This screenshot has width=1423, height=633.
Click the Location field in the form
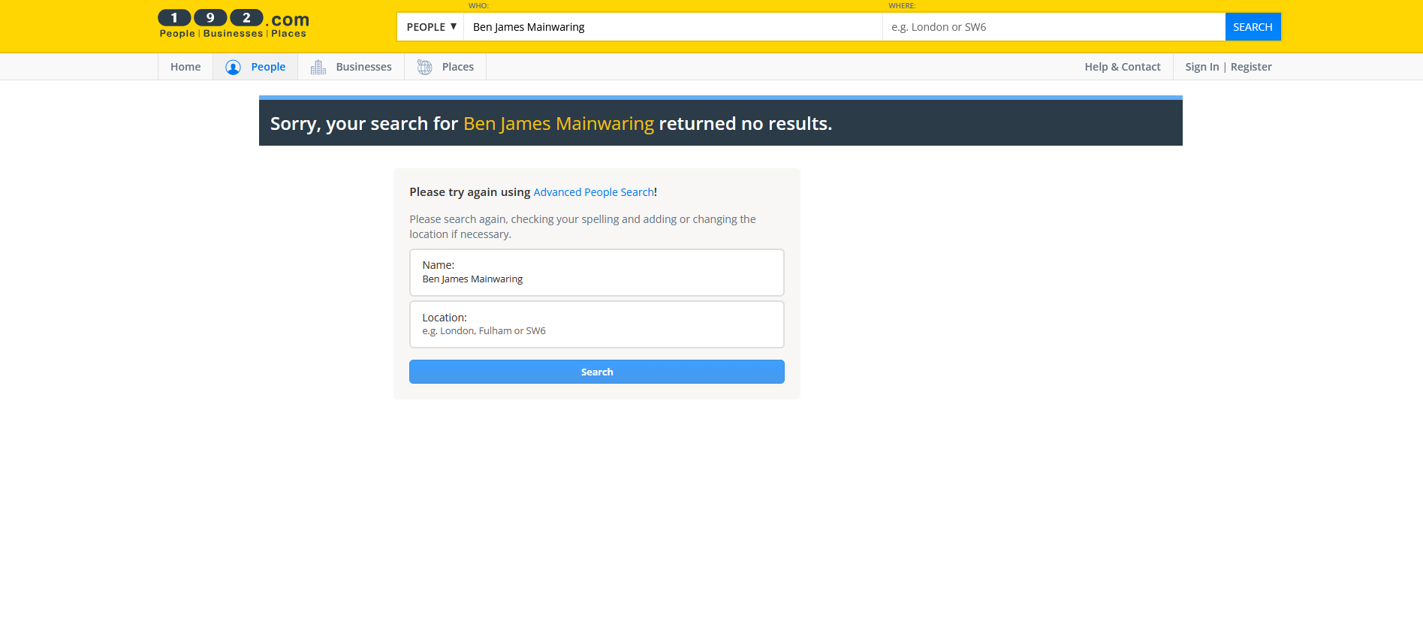click(596, 330)
